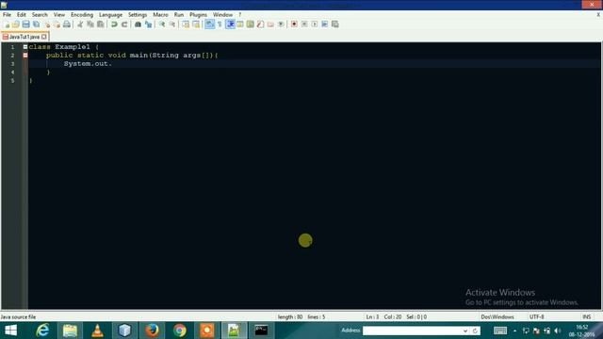Redo edit with toolbar arrow
The height and width of the screenshot is (339, 603).
coord(124,24)
